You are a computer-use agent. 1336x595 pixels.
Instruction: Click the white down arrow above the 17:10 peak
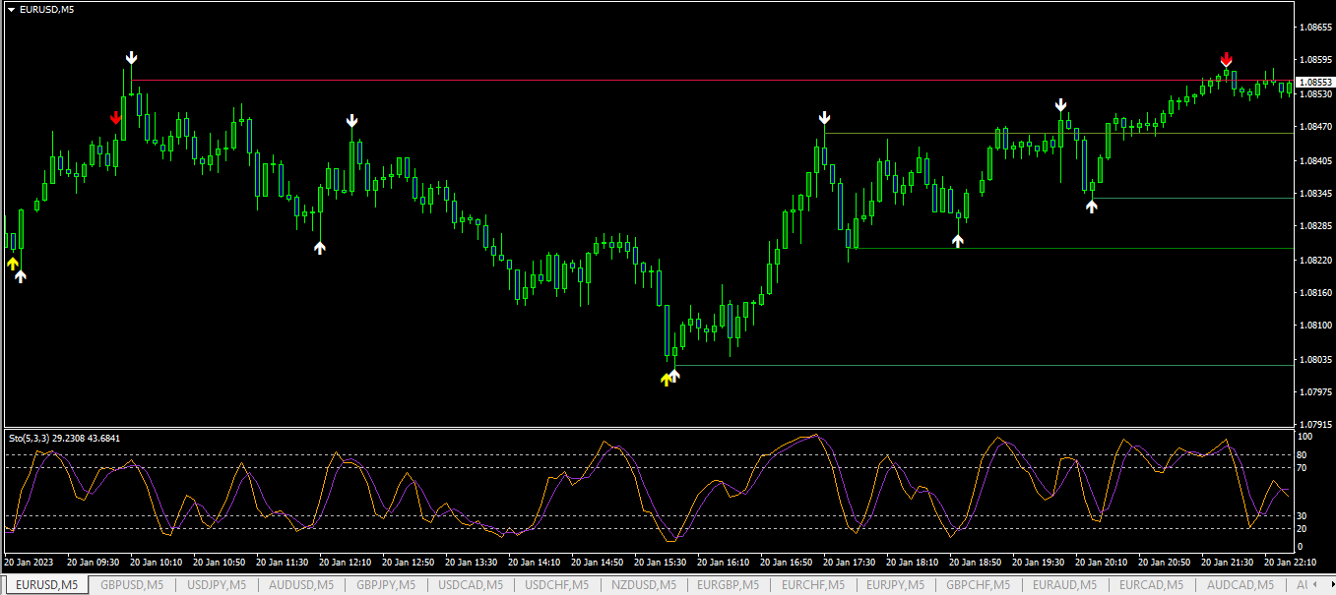point(824,118)
